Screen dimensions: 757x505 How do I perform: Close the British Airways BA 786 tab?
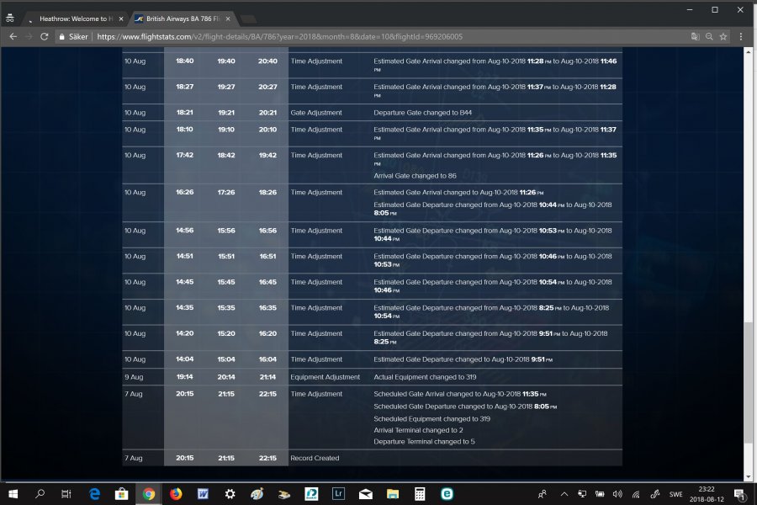click(x=227, y=18)
